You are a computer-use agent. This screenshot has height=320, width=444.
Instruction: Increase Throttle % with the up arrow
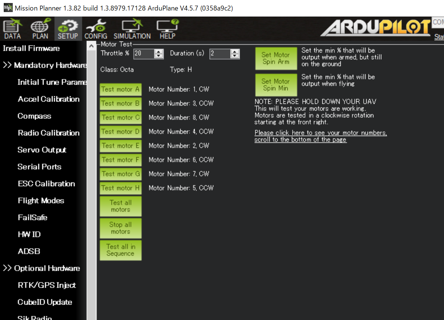pos(159,52)
